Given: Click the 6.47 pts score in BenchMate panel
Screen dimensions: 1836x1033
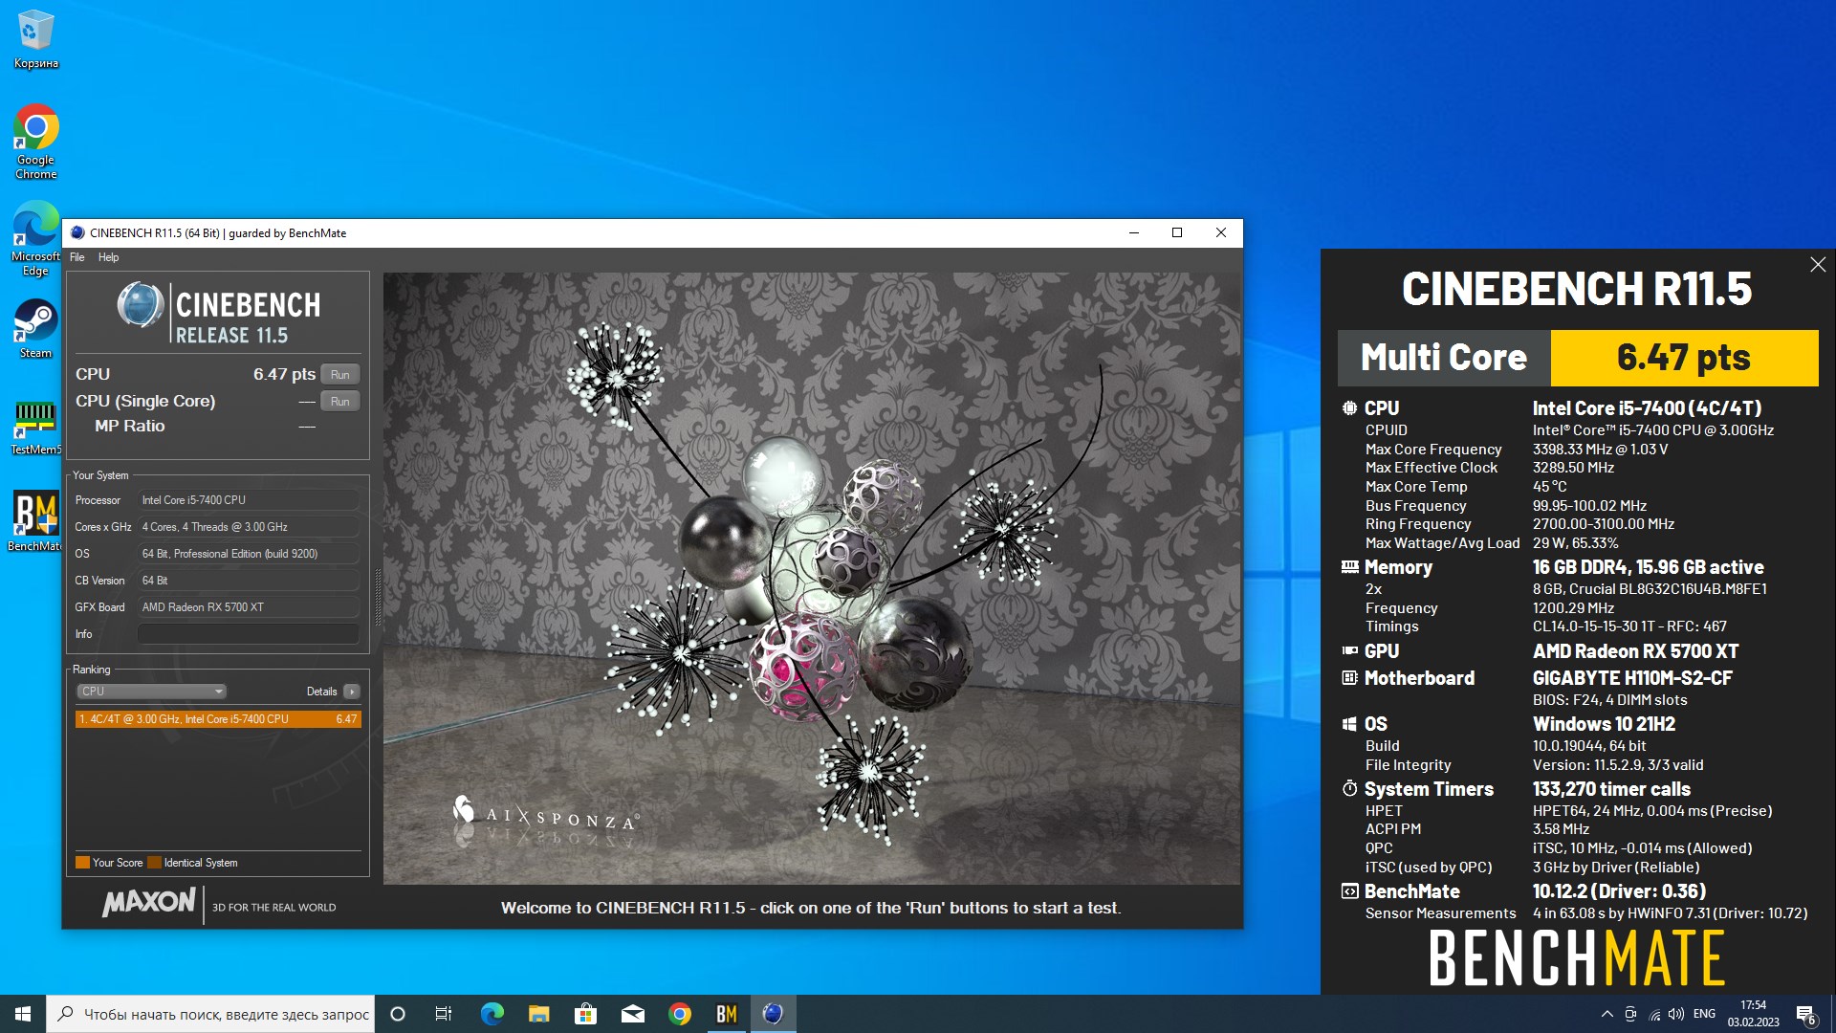Looking at the screenshot, I should pos(1684,358).
